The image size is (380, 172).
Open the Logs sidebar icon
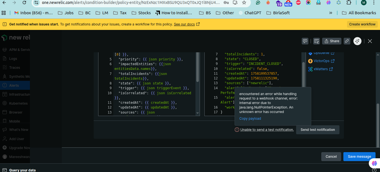pos(4,59)
